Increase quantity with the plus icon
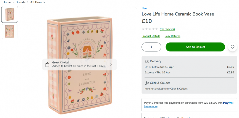This screenshot has width=239, height=118. (157, 47)
